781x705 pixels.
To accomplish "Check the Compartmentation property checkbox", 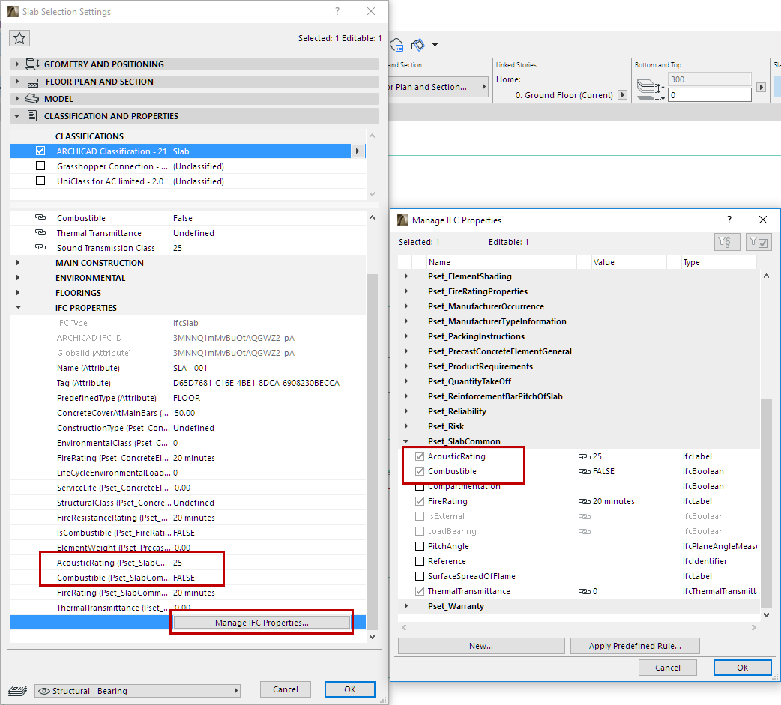I will coord(420,486).
